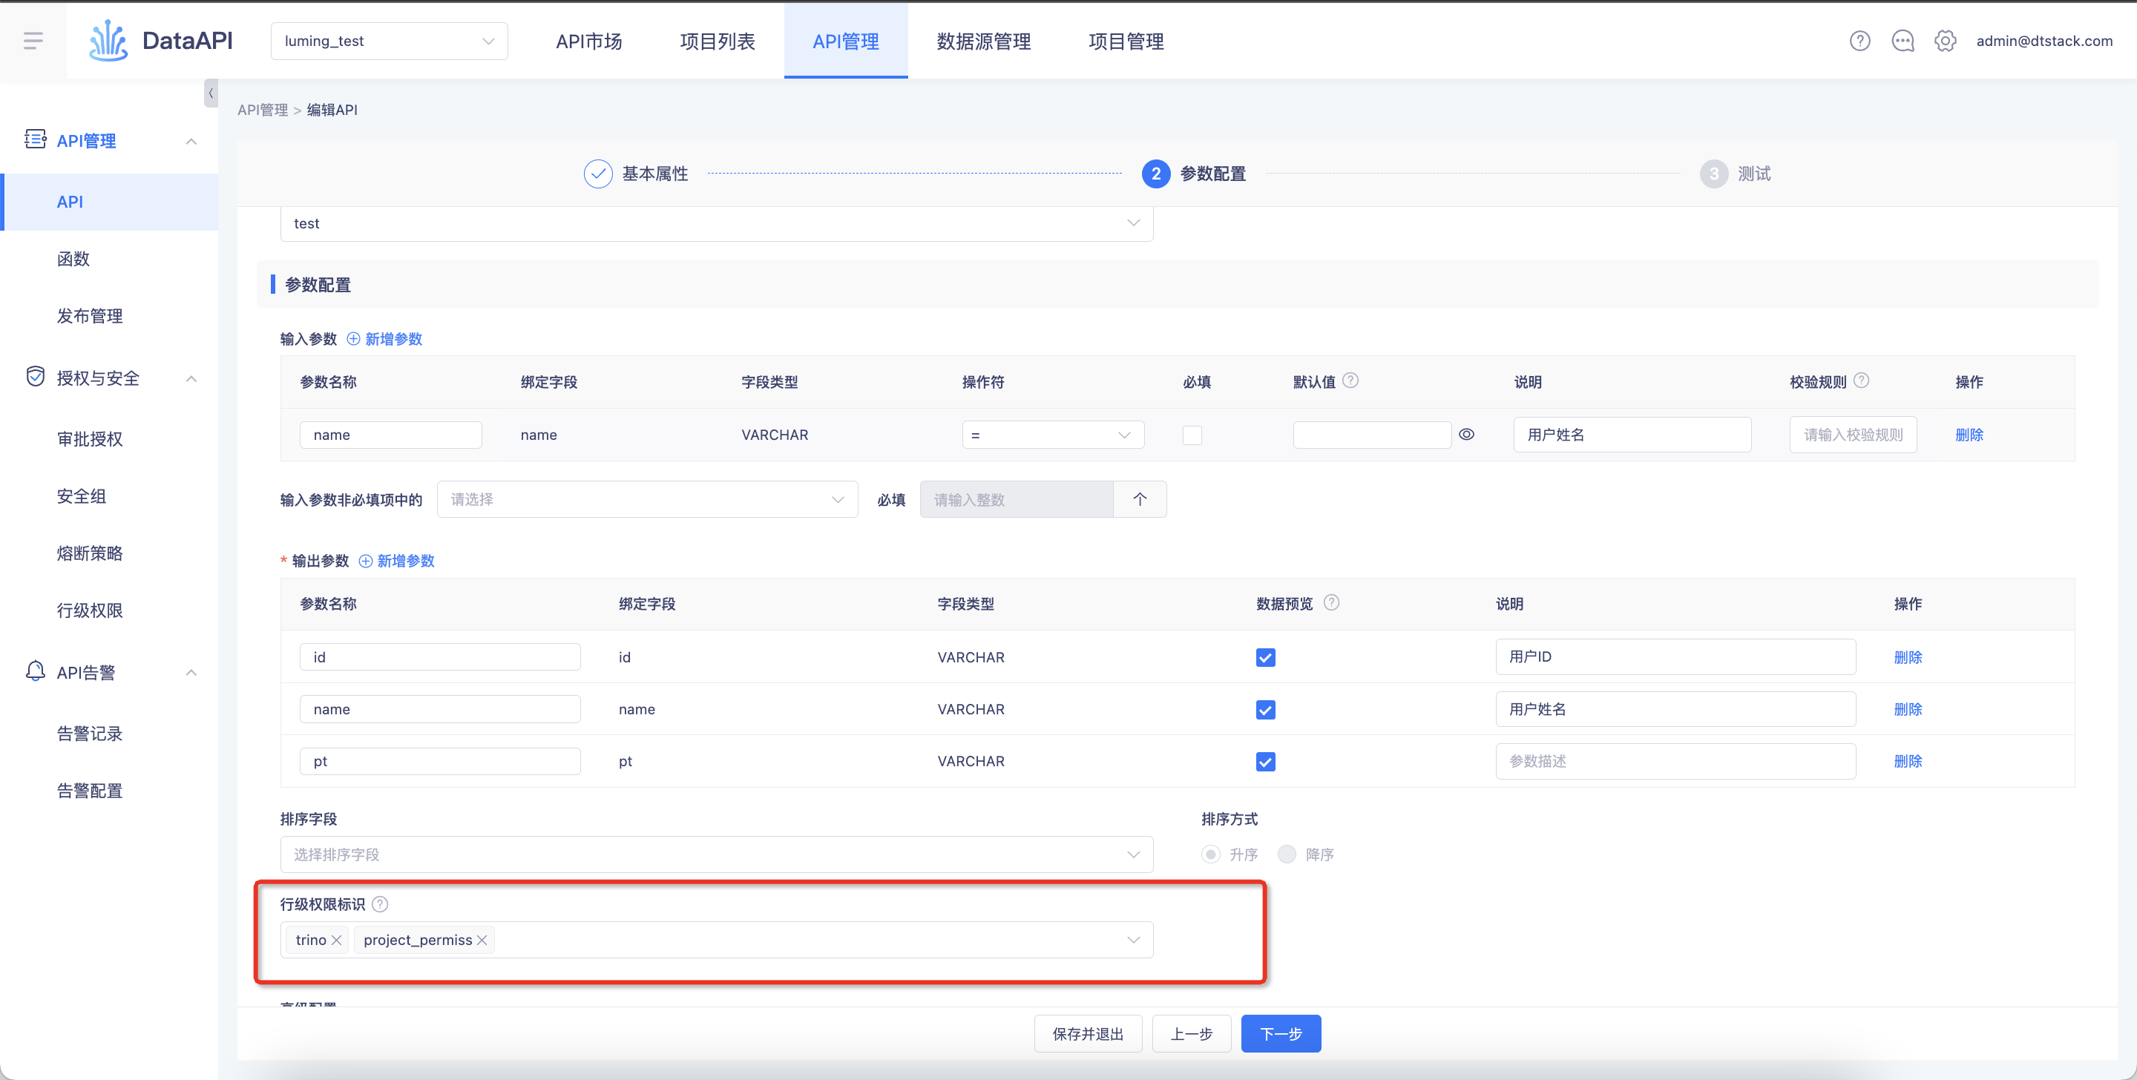
Task: Toggle the 必填 checkbox for name parameter
Action: pos(1191,435)
